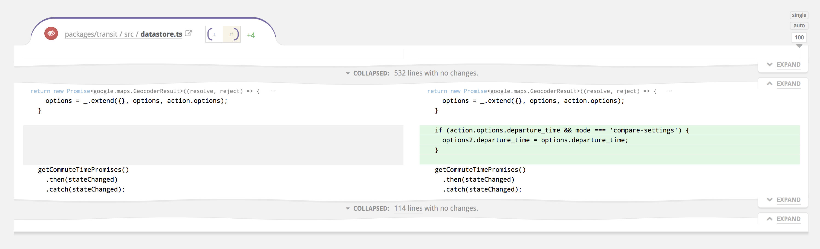Click the column-width marker triangle below 100
820x249 pixels.
click(x=799, y=46)
